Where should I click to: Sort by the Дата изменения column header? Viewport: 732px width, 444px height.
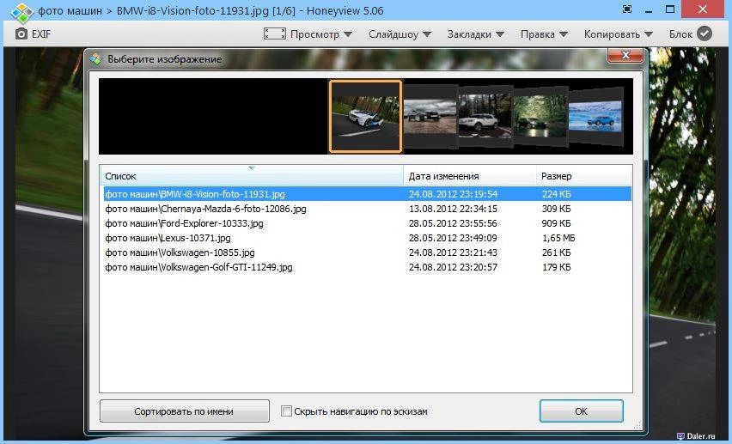(x=469, y=176)
